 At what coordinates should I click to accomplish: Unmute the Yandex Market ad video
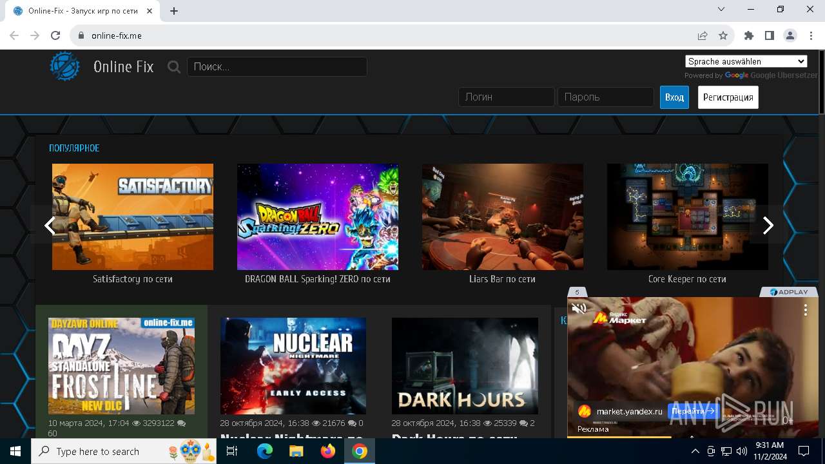coord(579,308)
